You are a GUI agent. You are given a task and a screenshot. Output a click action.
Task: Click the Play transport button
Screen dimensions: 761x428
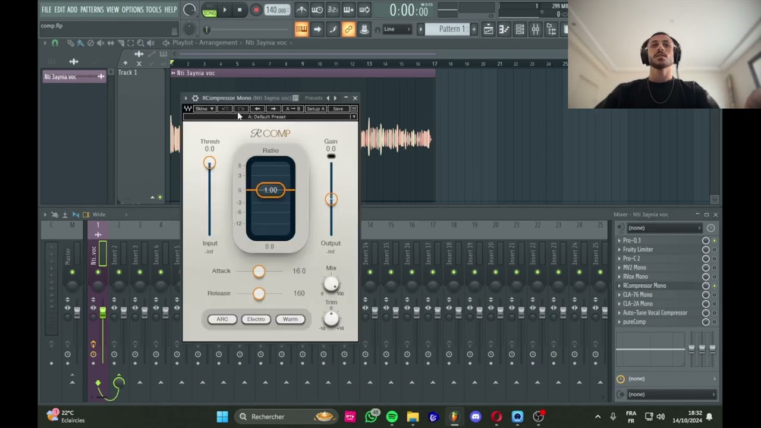pos(225,10)
